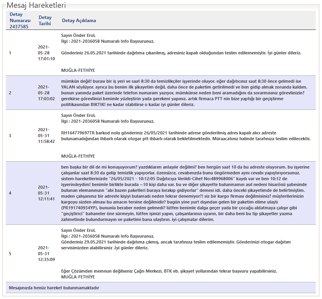The height and width of the screenshot is (299, 322).
Task: Click the date 2021-05-31 12:35:09
Action: 46,254
